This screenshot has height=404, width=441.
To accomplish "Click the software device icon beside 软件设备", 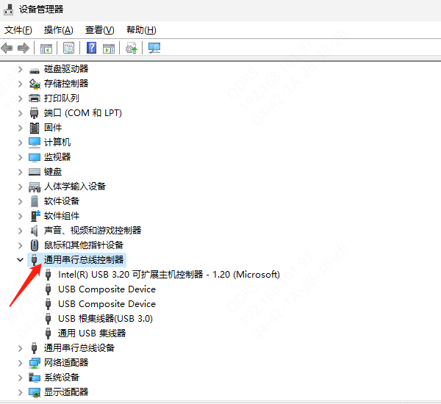I will click(x=35, y=201).
